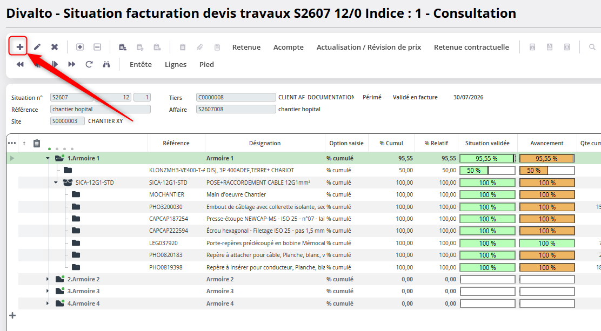Open the Acompte menu
Image resolution: width=601 pixels, height=331 pixels.
[288, 47]
